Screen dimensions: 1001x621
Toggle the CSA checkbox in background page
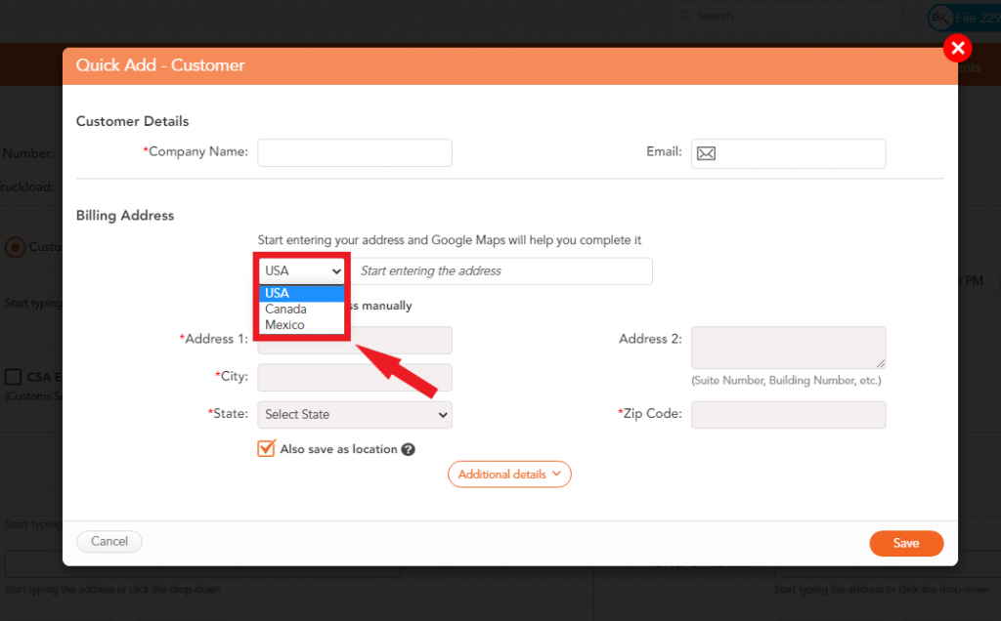pyautogui.click(x=14, y=377)
